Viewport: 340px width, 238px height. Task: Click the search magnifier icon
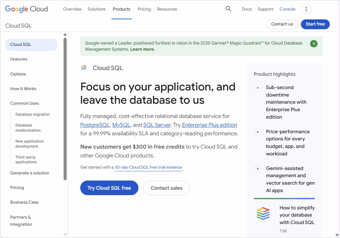(x=228, y=9)
